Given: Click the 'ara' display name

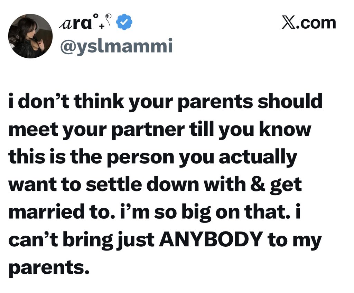Looking at the screenshot, I should click(x=74, y=23).
